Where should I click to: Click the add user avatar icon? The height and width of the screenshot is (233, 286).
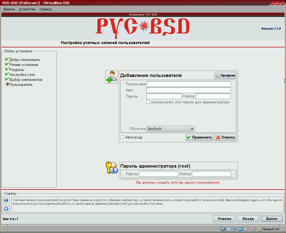coord(111,77)
